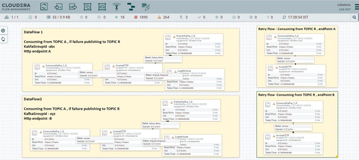Select LogAttribute processor in DataFlow 1

(x=195, y=79)
